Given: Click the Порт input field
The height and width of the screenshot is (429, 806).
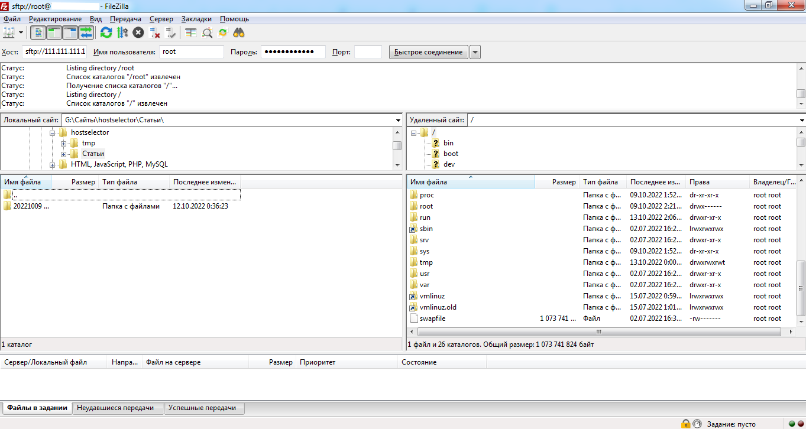Looking at the screenshot, I should click(x=367, y=52).
